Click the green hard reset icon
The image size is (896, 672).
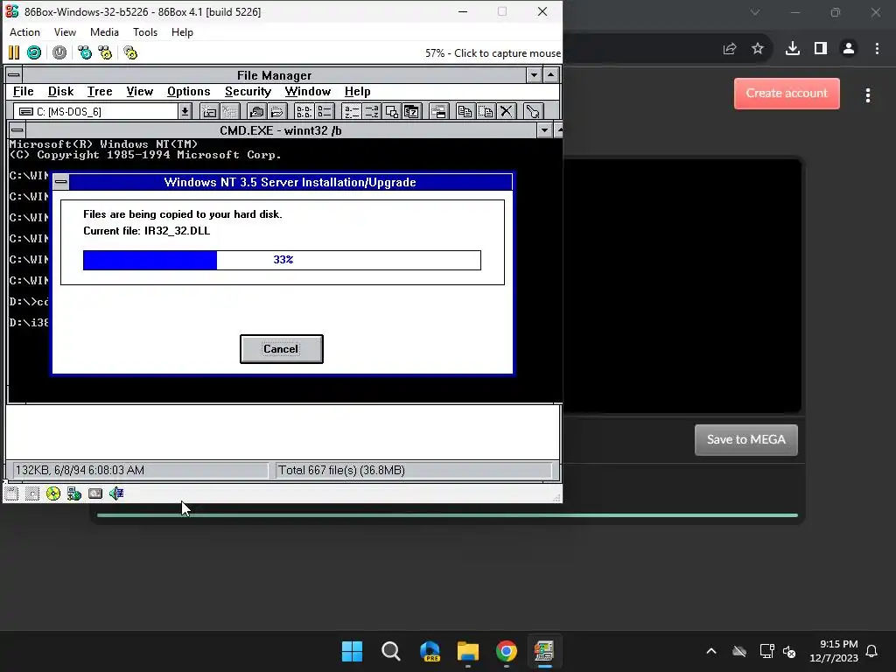[x=34, y=53]
